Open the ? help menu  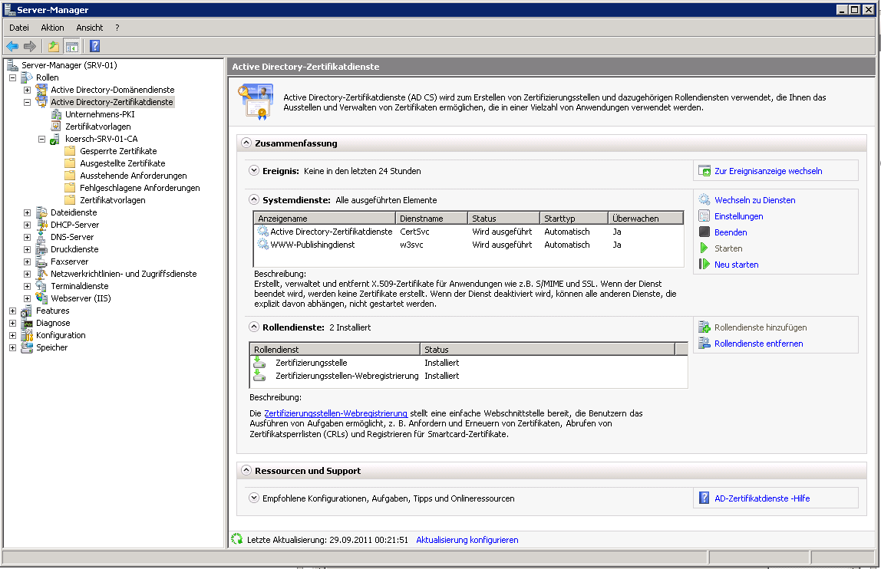coord(117,28)
